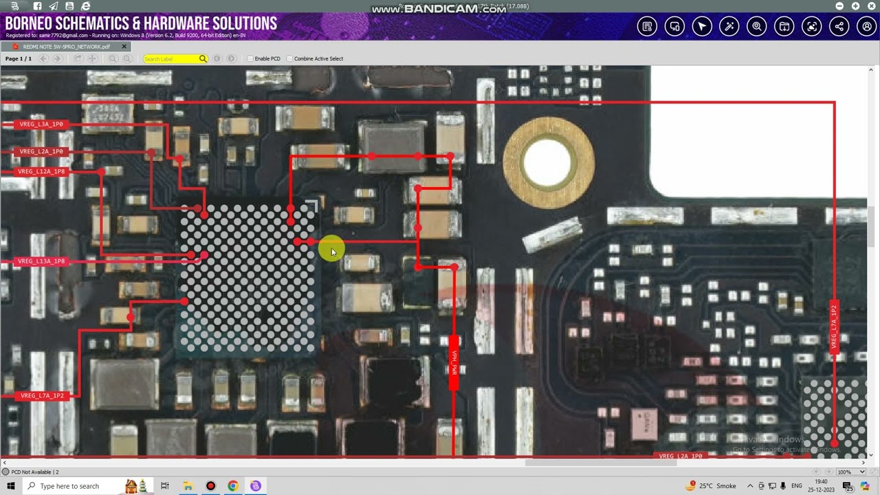The width and height of the screenshot is (880, 495).
Task: Toggle Combine Active Select checkbox
Action: click(289, 58)
